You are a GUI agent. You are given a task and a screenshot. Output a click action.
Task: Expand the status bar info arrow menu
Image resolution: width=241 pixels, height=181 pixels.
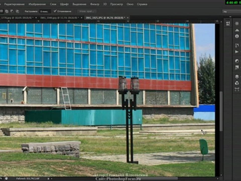[x=48, y=178]
